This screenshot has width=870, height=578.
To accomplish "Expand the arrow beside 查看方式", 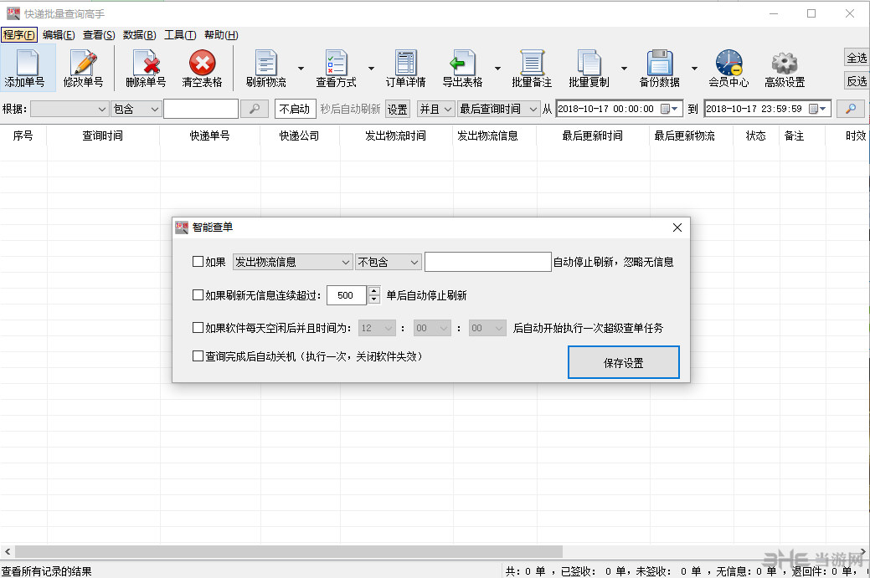I will 371,68.
